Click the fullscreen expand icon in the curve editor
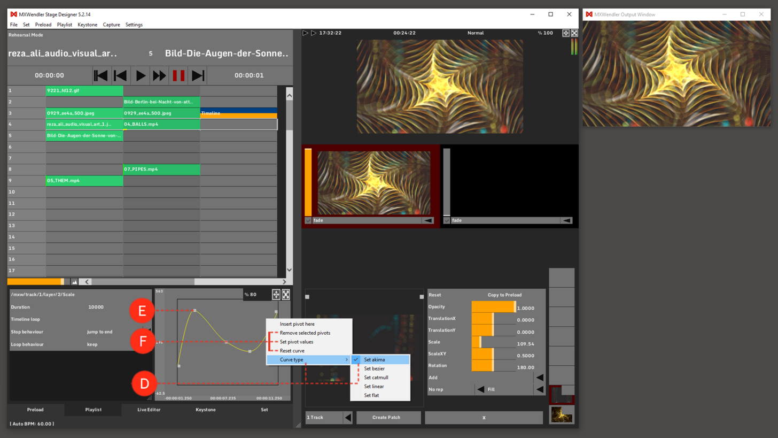Screen dimensions: 778x438 [x=286, y=294]
